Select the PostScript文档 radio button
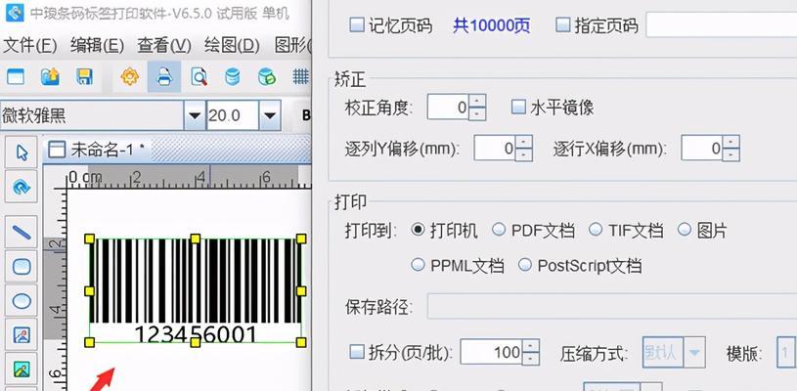This screenshot has width=797, height=391. pyautogui.click(x=524, y=265)
